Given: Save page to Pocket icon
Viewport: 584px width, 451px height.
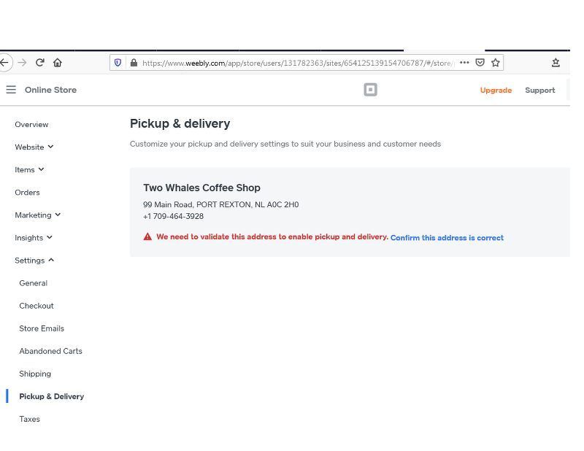Looking at the screenshot, I should click(480, 63).
